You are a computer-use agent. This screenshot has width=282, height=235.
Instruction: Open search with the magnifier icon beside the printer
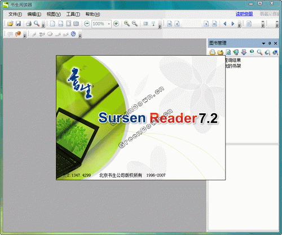pyautogui.click(x=37, y=24)
